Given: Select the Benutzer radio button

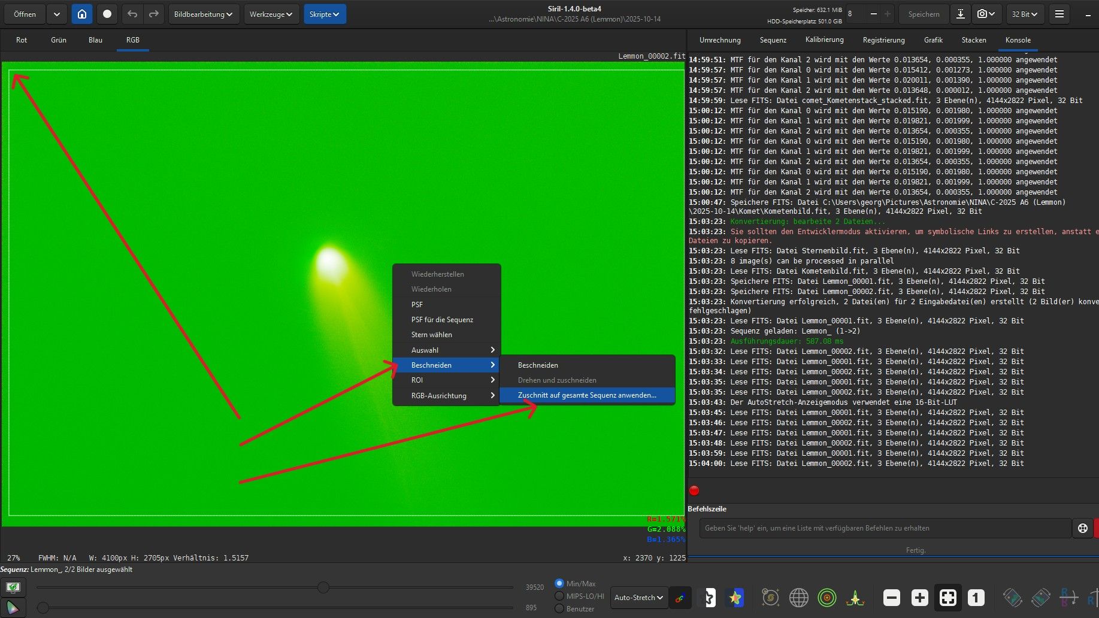Looking at the screenshot, I should point(559,608).
